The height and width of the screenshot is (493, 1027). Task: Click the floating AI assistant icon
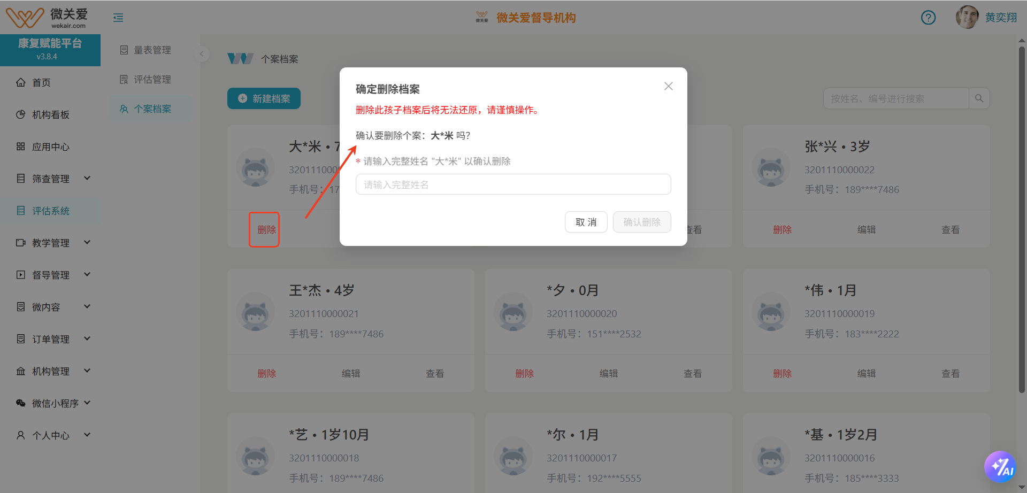coord(1001,466)
